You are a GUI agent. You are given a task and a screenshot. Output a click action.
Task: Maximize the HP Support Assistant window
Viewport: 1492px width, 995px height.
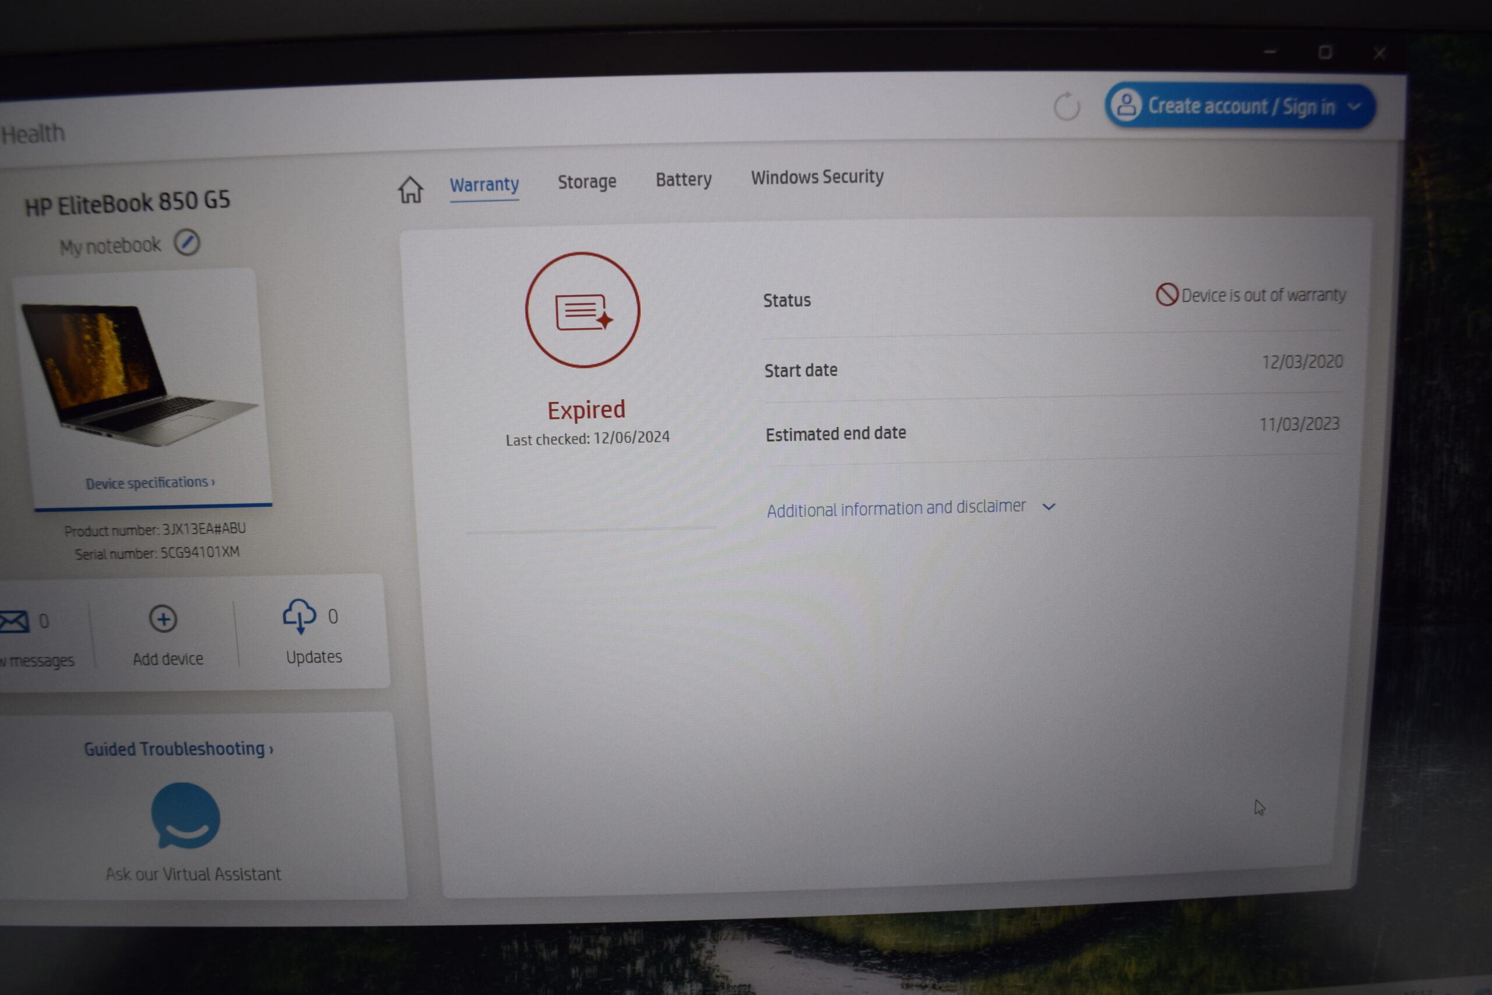[1325, 52]
